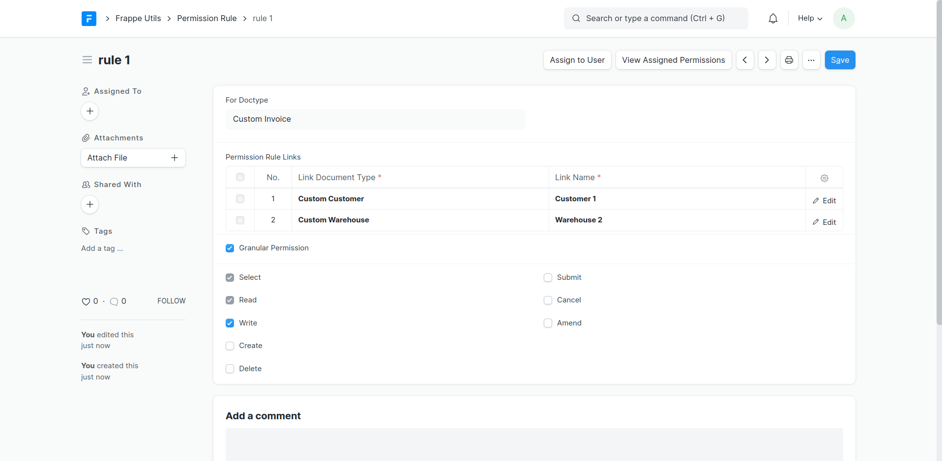942x461 pixels.
Task: Open table settings gear icon
Action: [x=824, y=178]
